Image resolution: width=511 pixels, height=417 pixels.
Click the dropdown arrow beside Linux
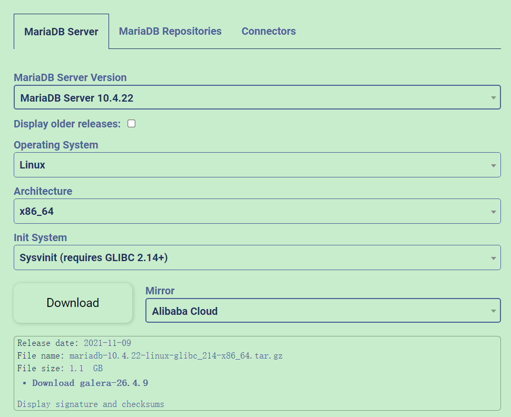494,165
